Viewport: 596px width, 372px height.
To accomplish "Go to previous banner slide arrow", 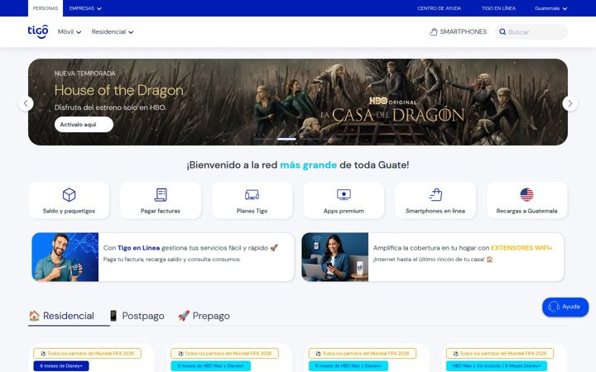I will (26, 103).
